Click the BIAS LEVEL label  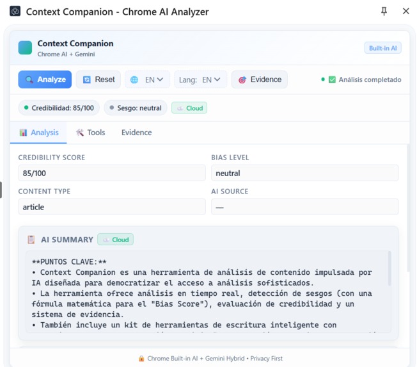tap(230, 158)
